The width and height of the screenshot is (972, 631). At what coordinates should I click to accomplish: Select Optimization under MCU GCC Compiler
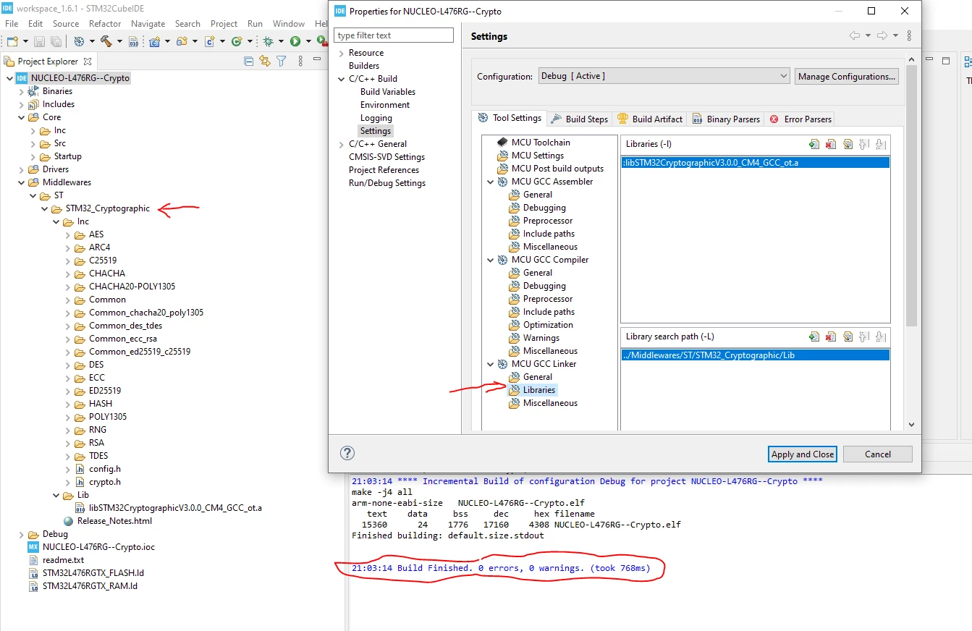548,325
